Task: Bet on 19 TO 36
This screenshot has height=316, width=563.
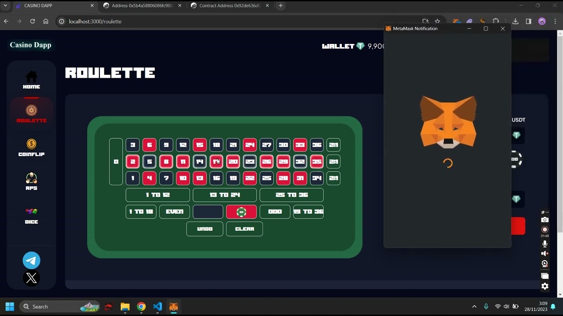Action: [308, 212]
